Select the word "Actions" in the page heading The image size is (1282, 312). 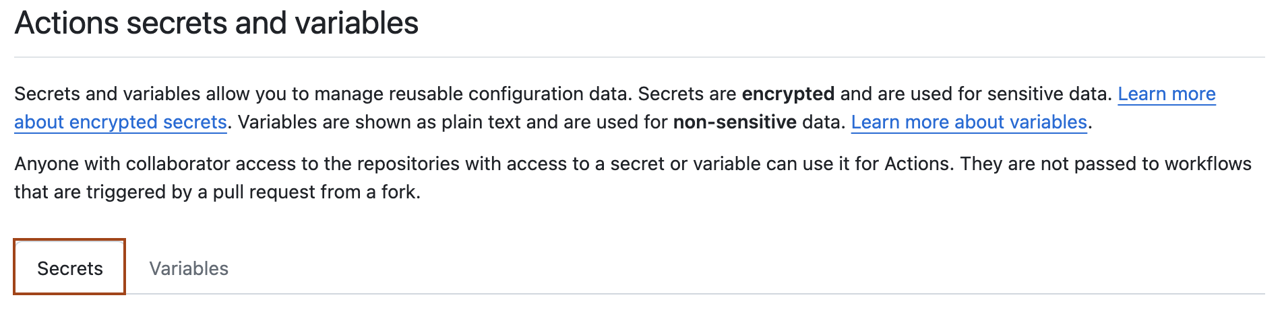tap(66, 24)
